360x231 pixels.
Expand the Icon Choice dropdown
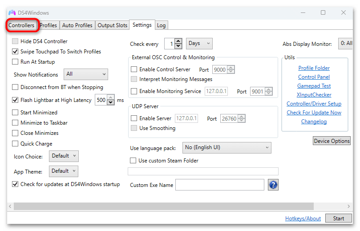tap(64, 156)
